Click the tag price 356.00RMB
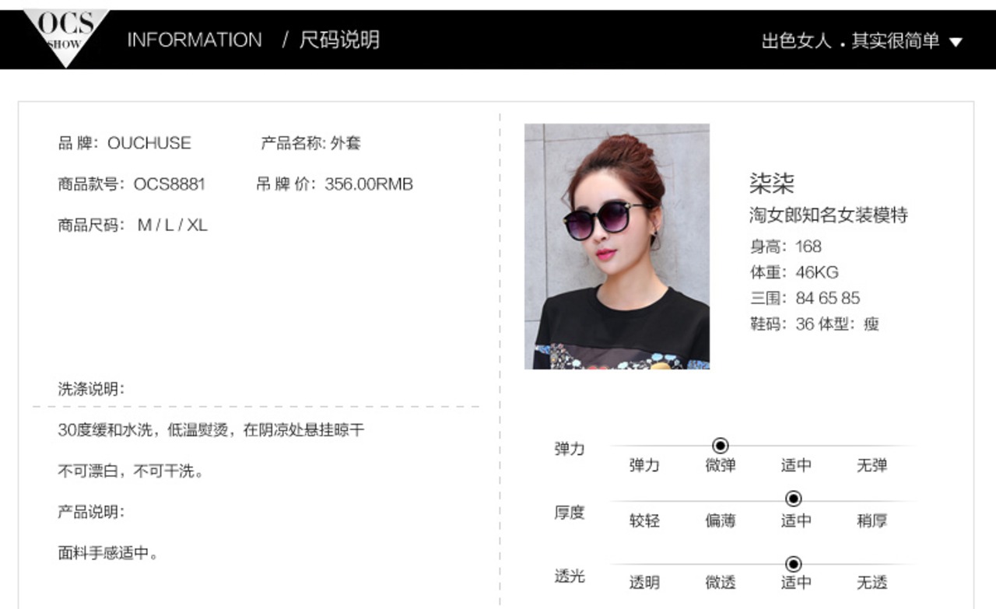The image size is (996, 609). pos(369,184)
